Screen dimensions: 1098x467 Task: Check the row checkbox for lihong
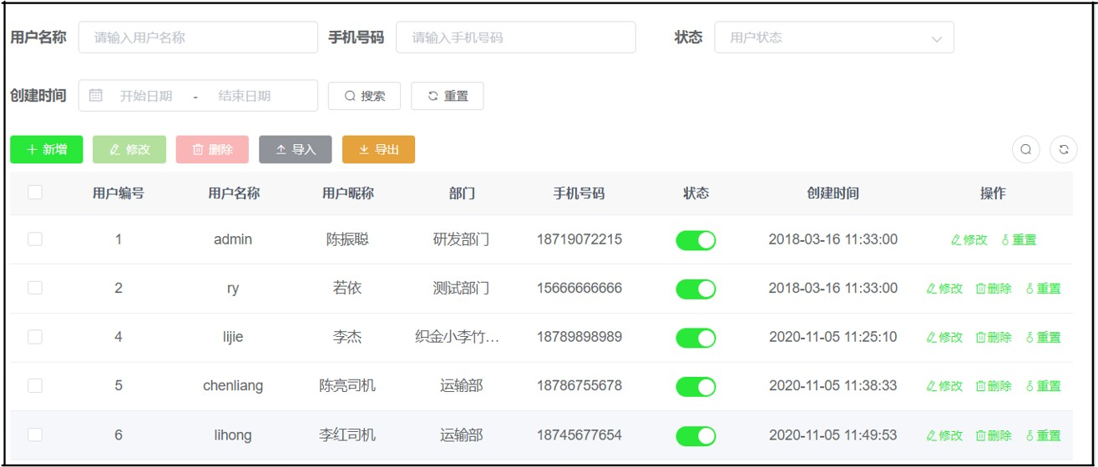(x=35, y=434)
